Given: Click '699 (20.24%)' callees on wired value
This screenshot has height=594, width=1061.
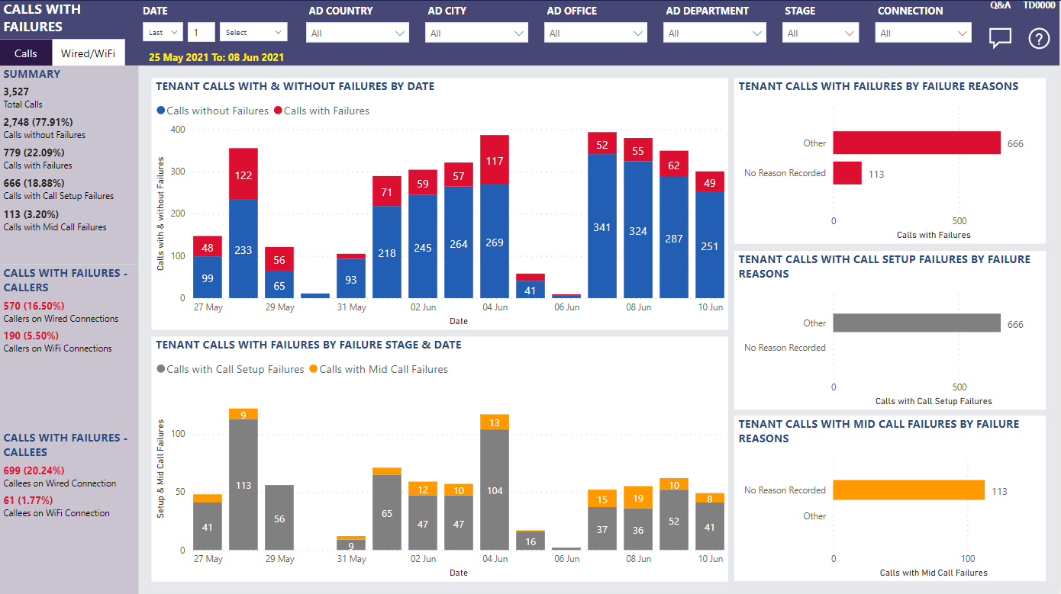Looking at the screenshot, I should tap(34, 470).
